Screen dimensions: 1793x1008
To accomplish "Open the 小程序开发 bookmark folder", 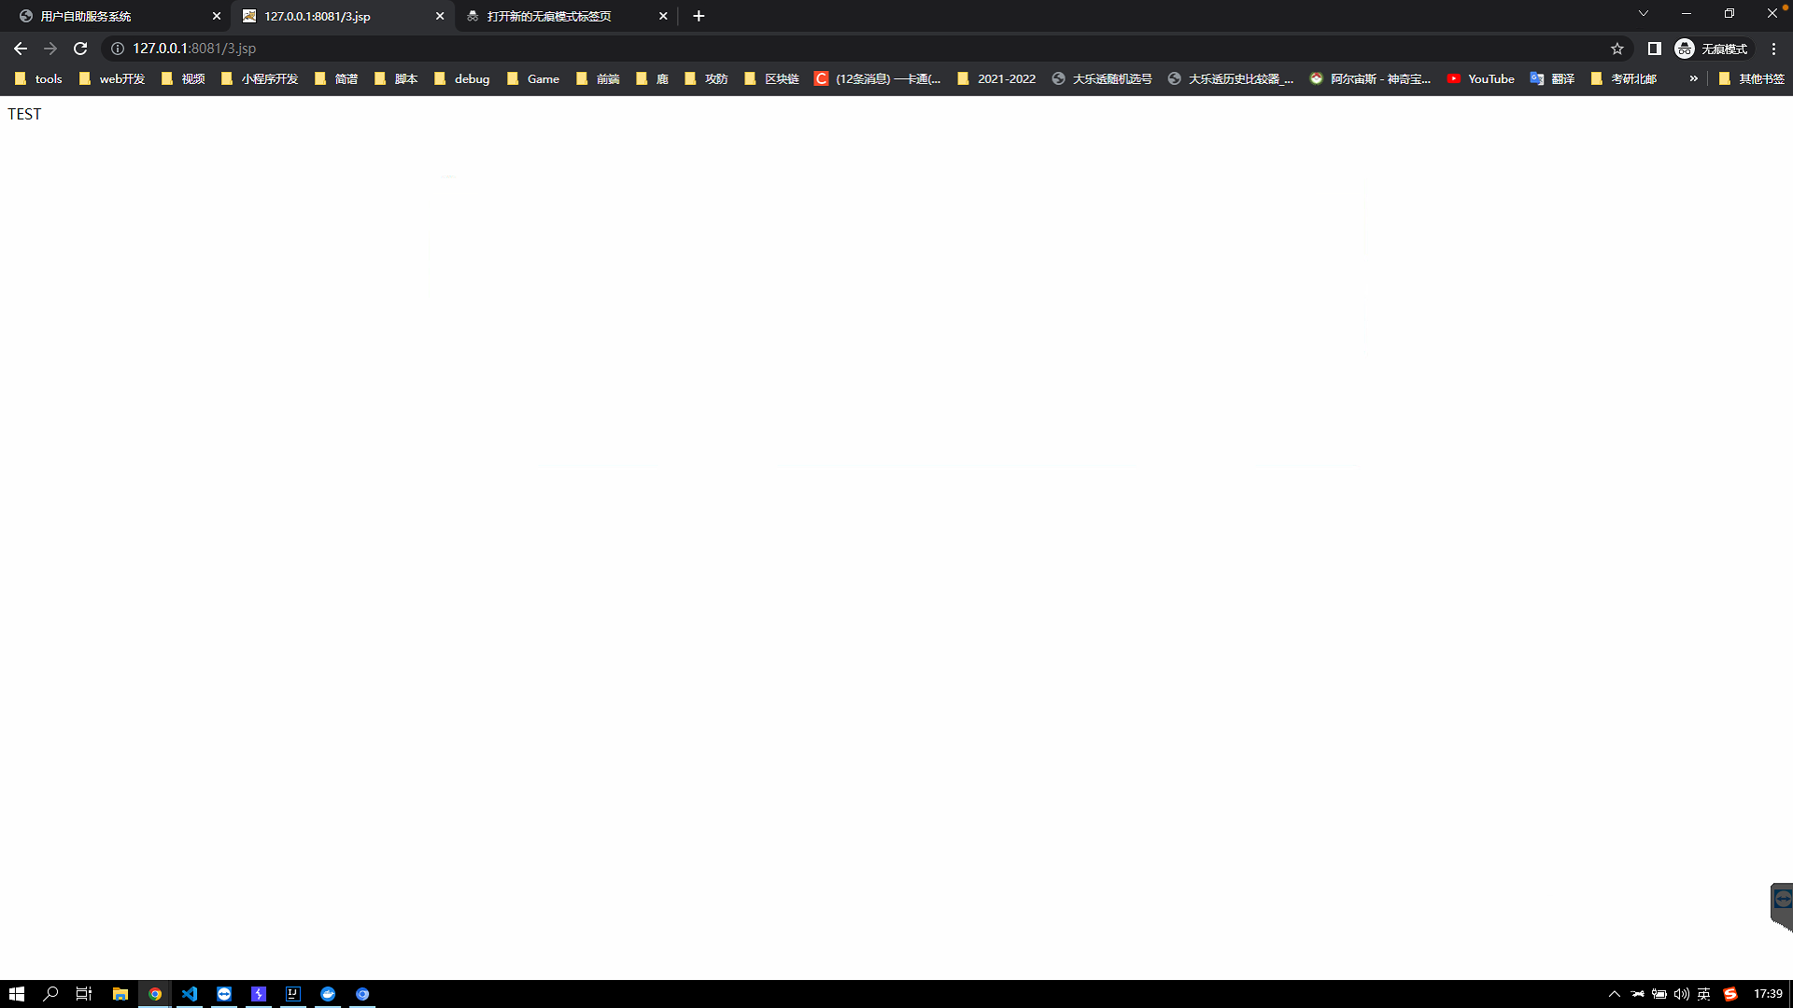I will coord(260,79).
